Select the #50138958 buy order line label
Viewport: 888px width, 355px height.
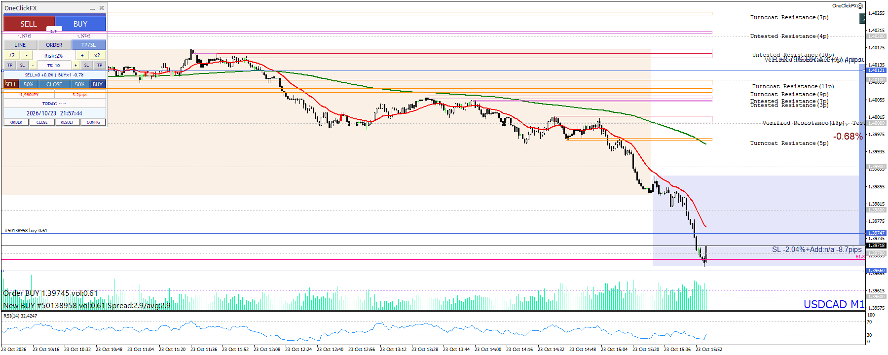(x=26, y=231)
